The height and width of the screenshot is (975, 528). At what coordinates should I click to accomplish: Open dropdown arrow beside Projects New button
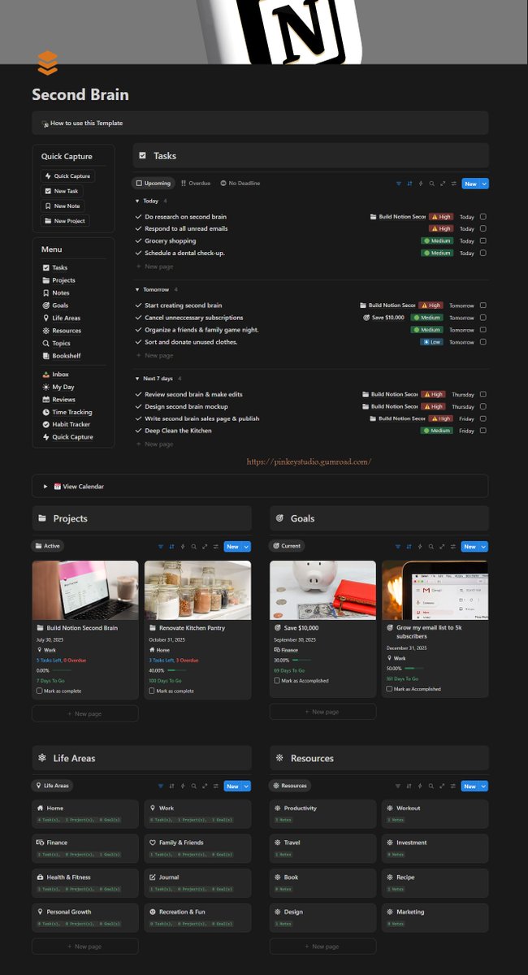click(x=247, y=547)
